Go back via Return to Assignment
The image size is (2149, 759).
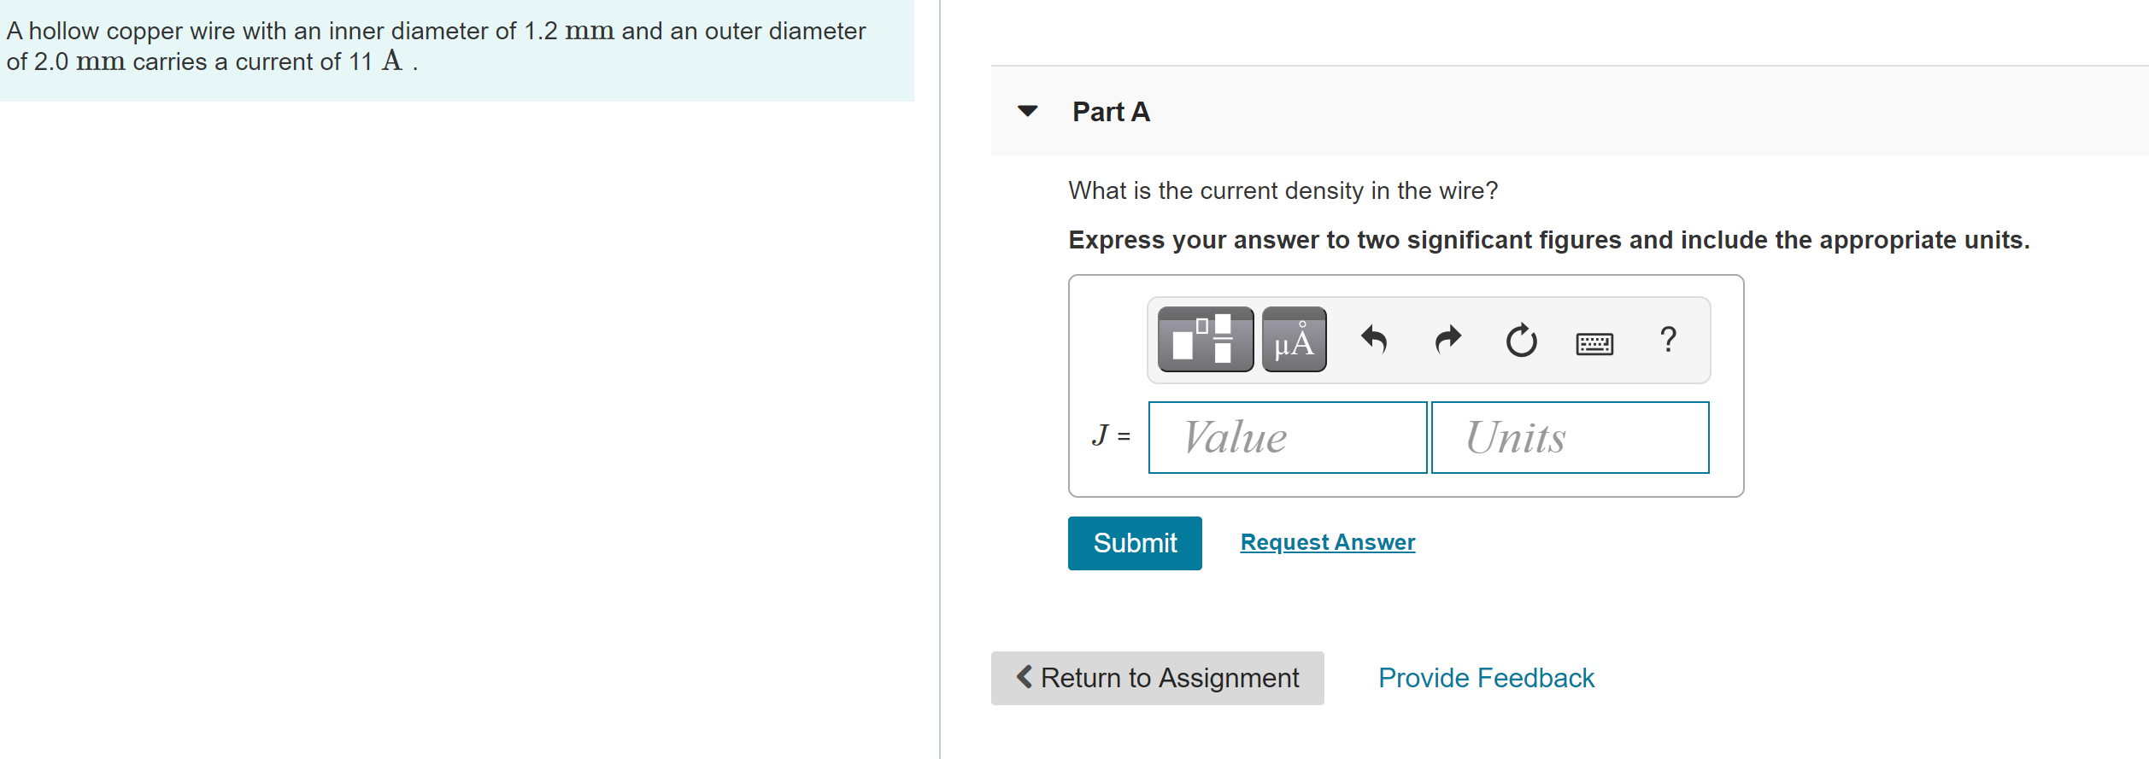tap(1158, 678)
